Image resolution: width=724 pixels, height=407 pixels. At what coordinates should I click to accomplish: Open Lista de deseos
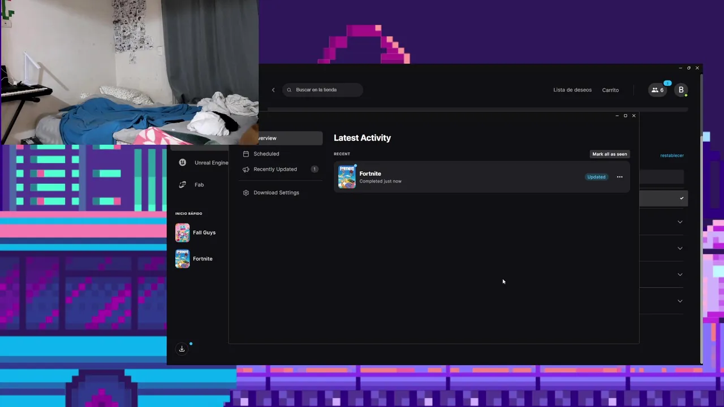click(x=572, y=90)
